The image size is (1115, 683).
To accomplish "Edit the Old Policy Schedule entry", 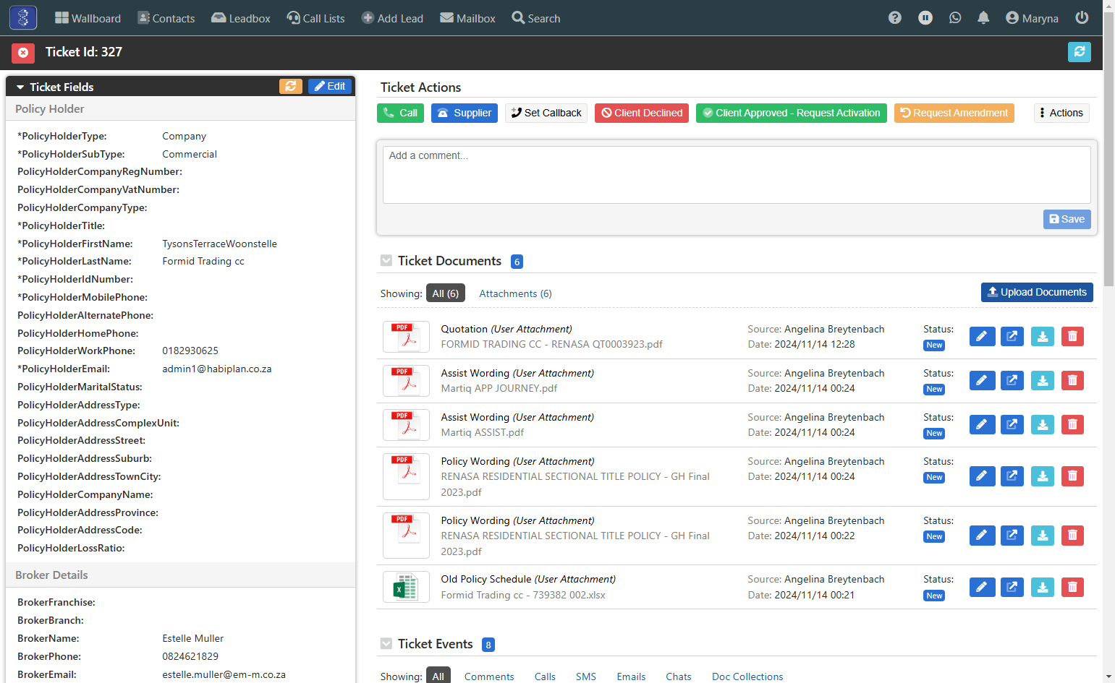I will [x=982, y=587].
